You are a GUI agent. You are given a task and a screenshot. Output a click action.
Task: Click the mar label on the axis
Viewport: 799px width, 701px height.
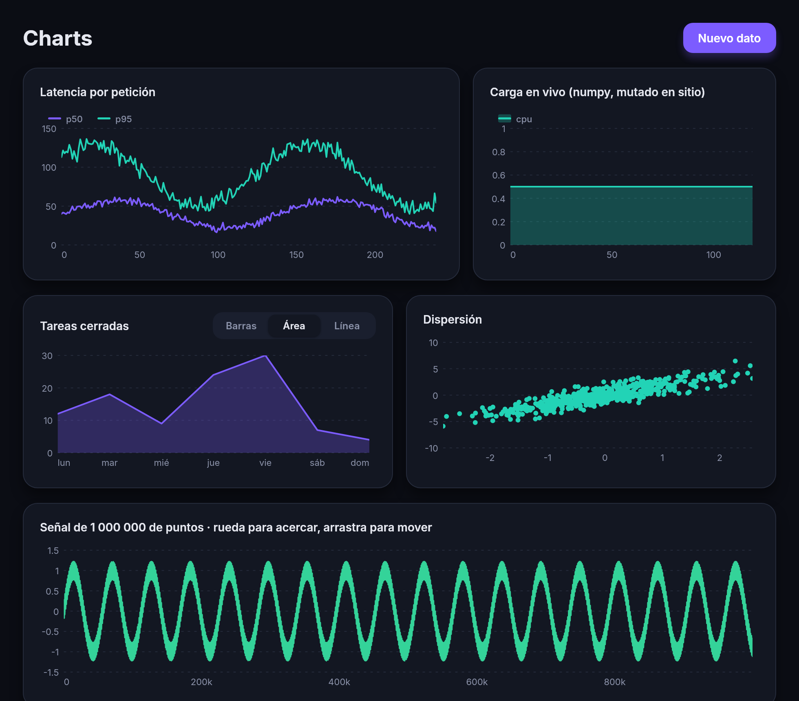109,463
